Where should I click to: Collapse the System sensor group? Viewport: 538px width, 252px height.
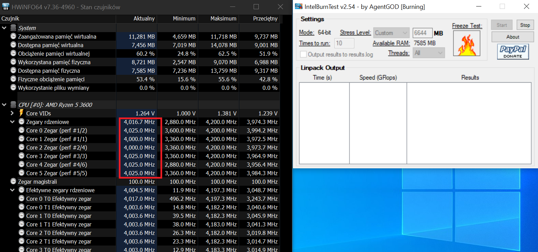(x=4, y=28)
